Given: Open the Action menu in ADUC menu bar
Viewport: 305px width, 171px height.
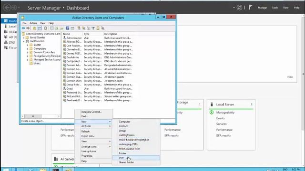Looking at the screenshot, I should (x=33, y=23).
